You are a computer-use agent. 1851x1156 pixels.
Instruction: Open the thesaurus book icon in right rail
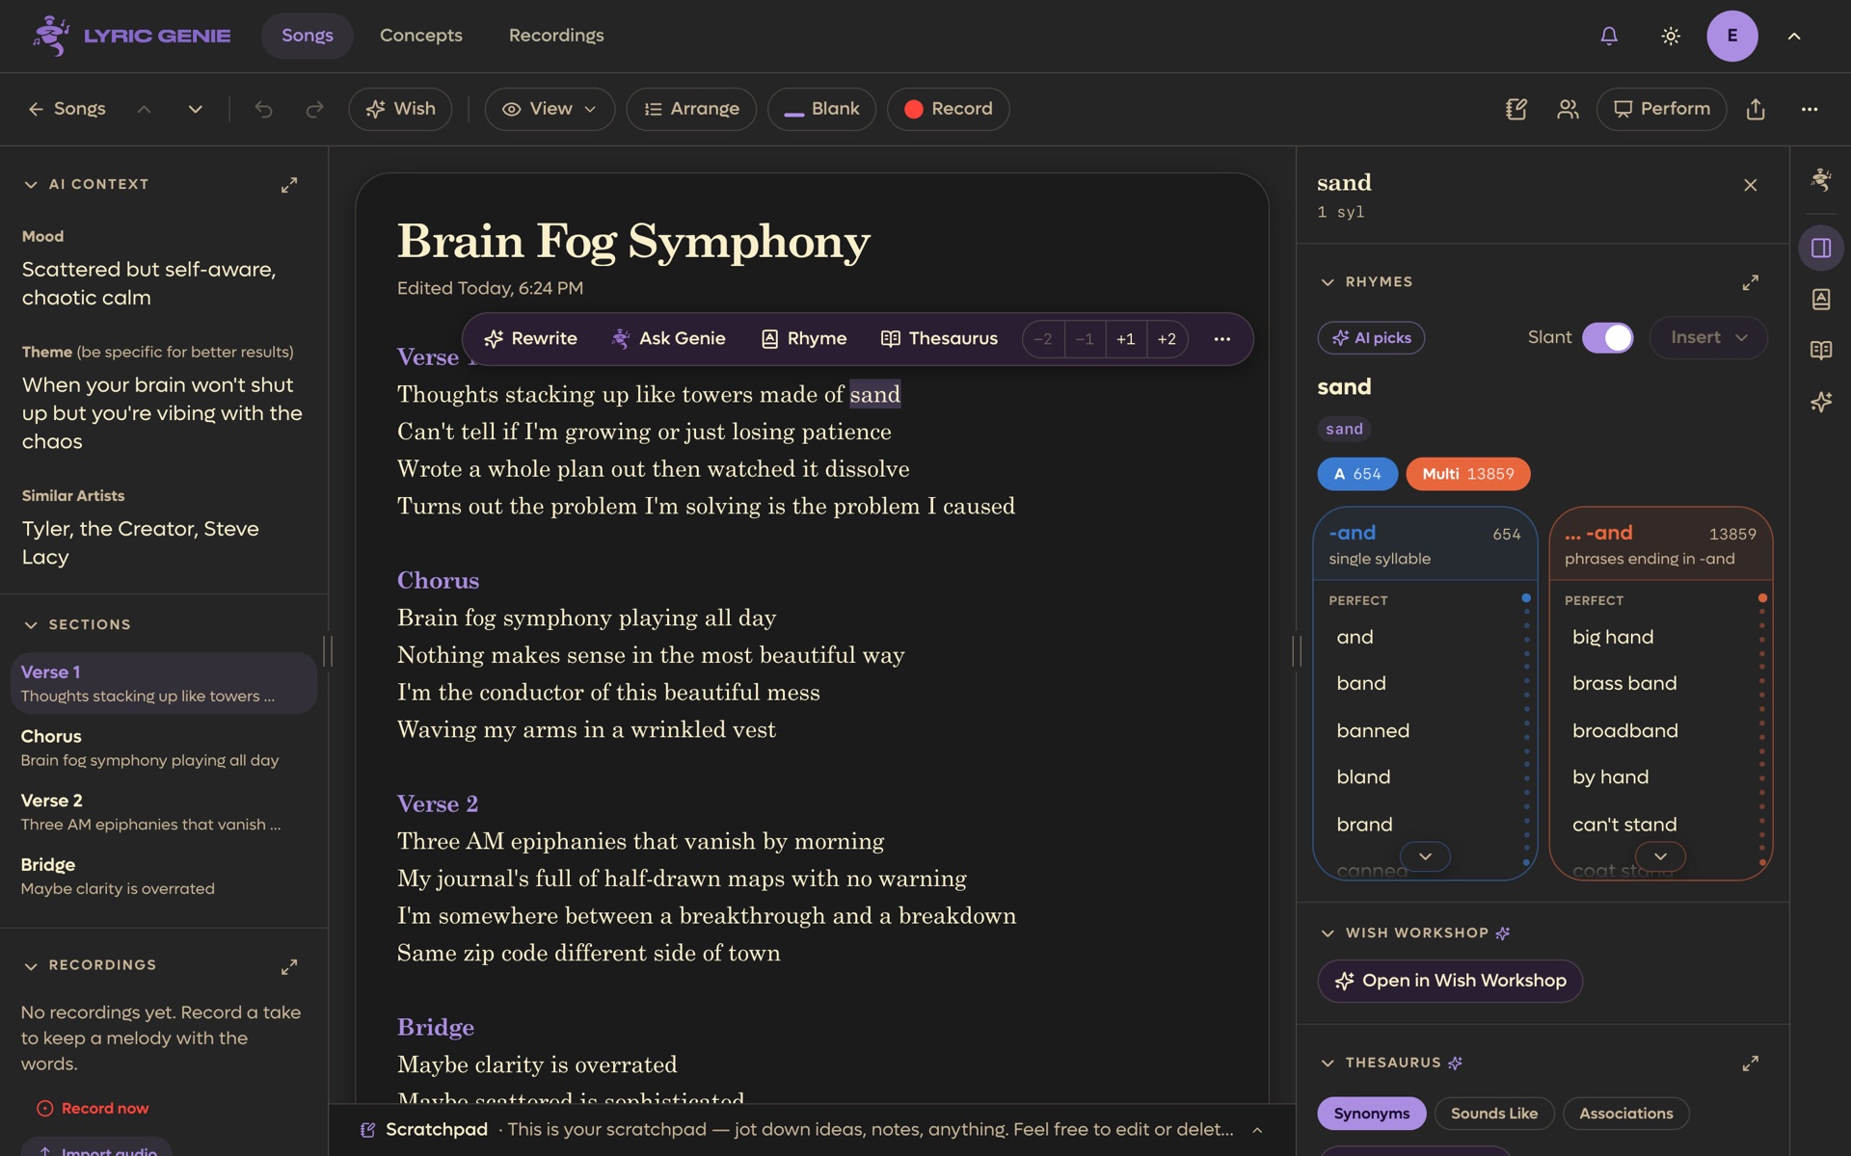[x=1821, y=351]
